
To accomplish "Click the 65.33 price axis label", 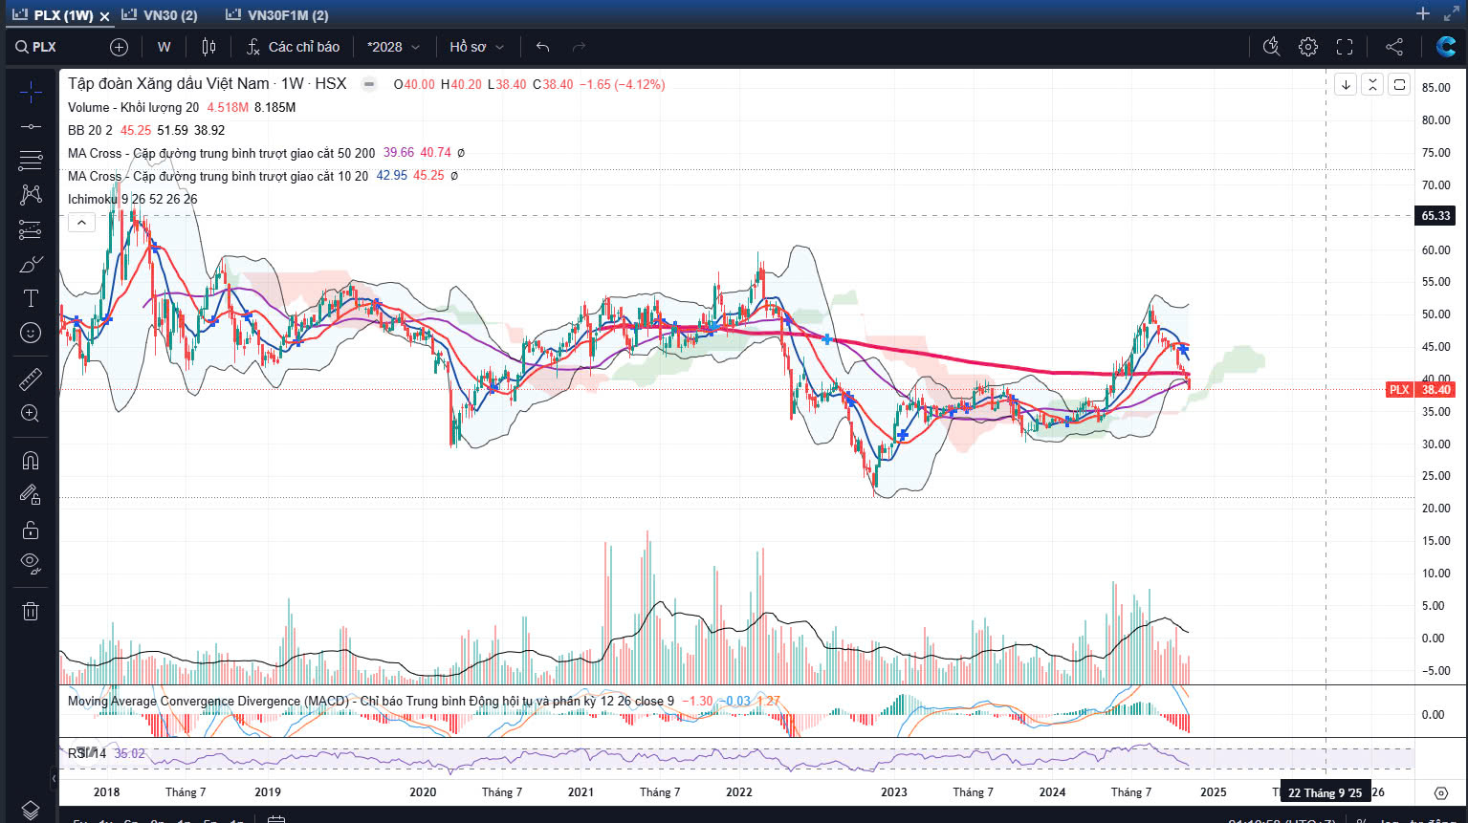I will coord(1435,216).
